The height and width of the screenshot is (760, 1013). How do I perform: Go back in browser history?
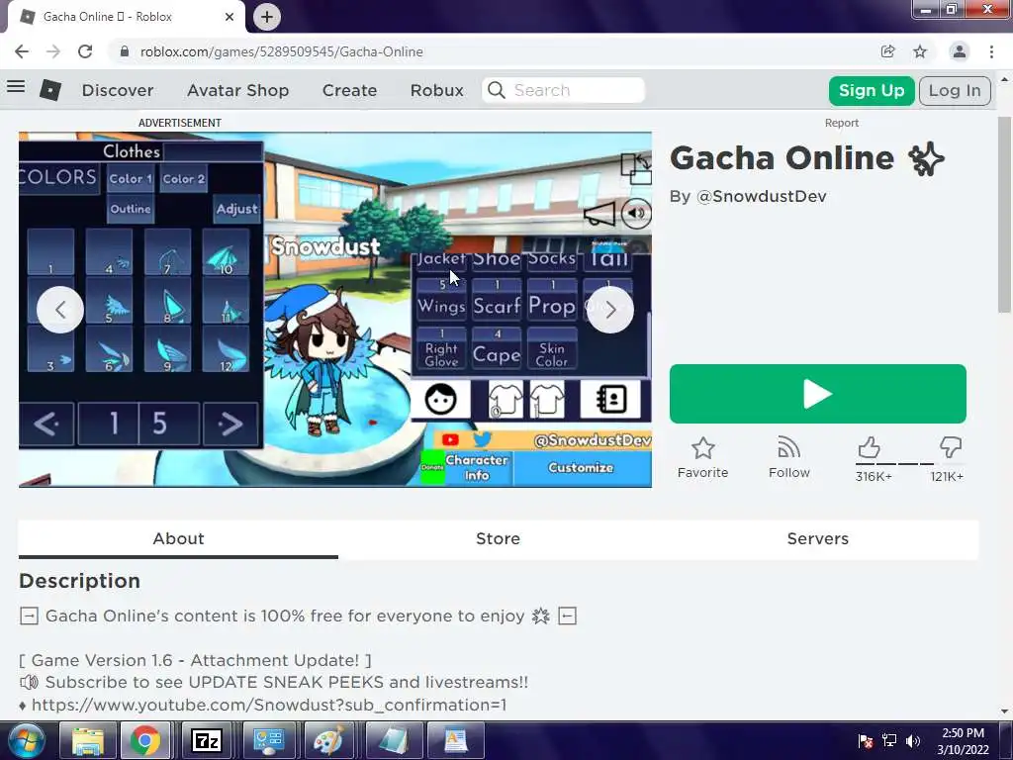22,51
